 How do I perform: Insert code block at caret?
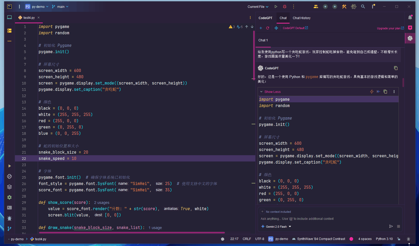(x=378, y=92)
